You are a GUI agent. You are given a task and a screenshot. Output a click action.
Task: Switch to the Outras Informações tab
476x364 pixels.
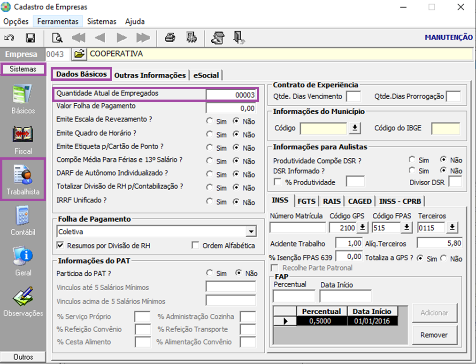click(x=150, y=75)
